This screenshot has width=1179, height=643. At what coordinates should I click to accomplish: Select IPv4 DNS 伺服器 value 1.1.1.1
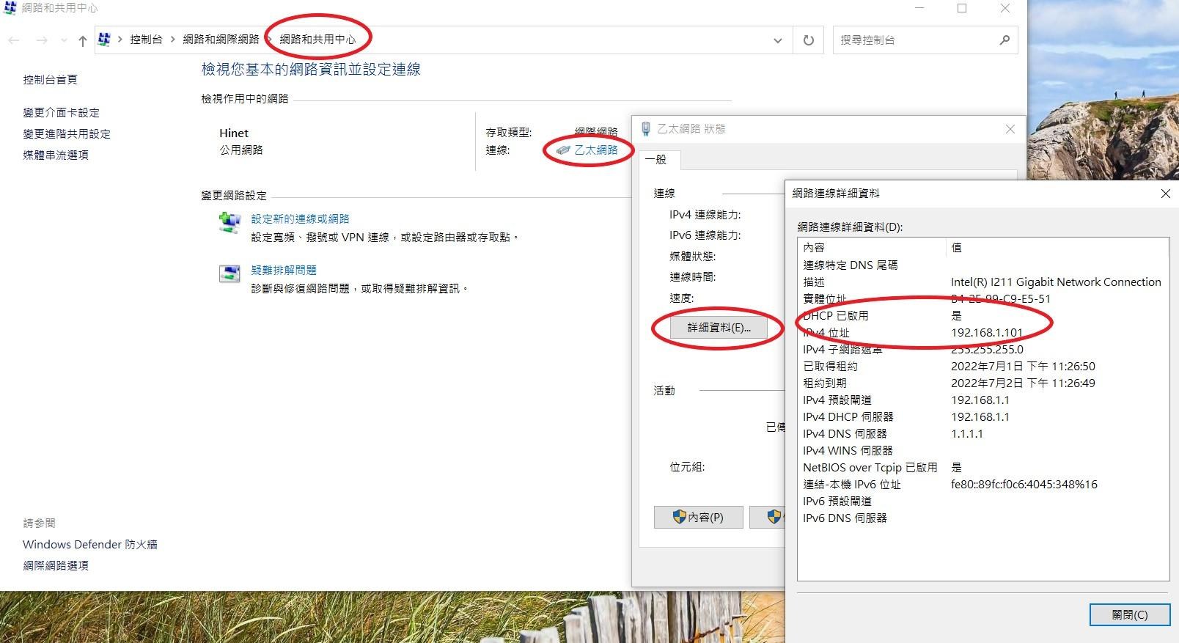[x=966, y=433]
